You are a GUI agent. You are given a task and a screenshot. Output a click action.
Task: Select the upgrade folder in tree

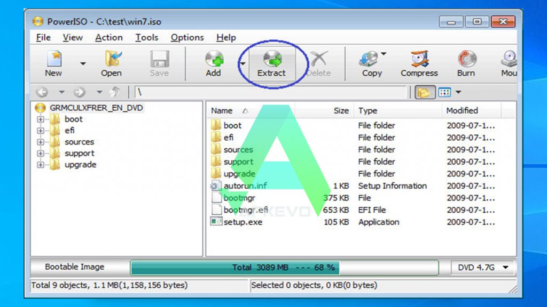(80, 165)
